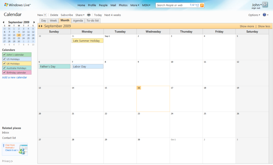Click the Sep 1 date label
Image resolution: width=273 pixels, height=165 pixels.
(x=107, y=36)
